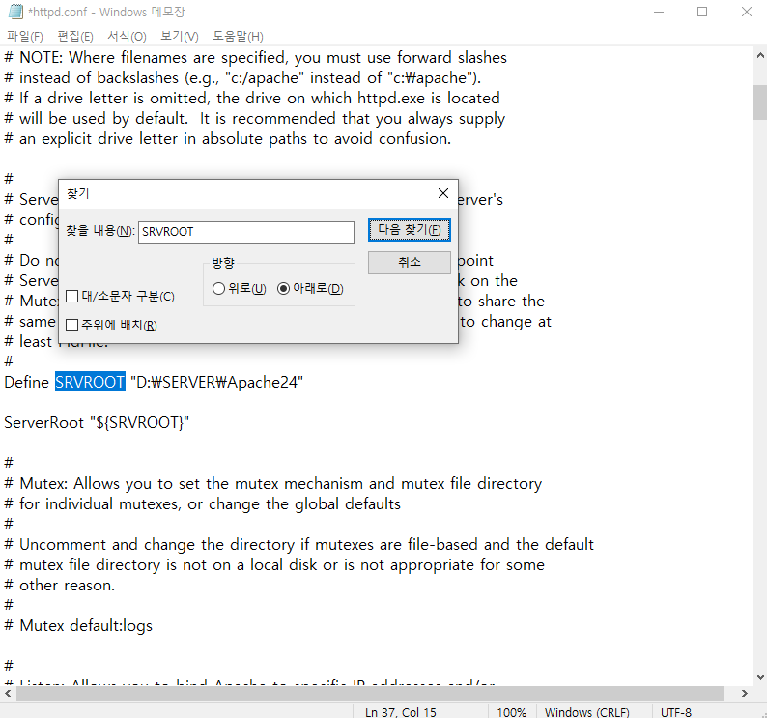767x718 pixels.
Task: Click the 'Define' keyword text
Action: (26, 382)
